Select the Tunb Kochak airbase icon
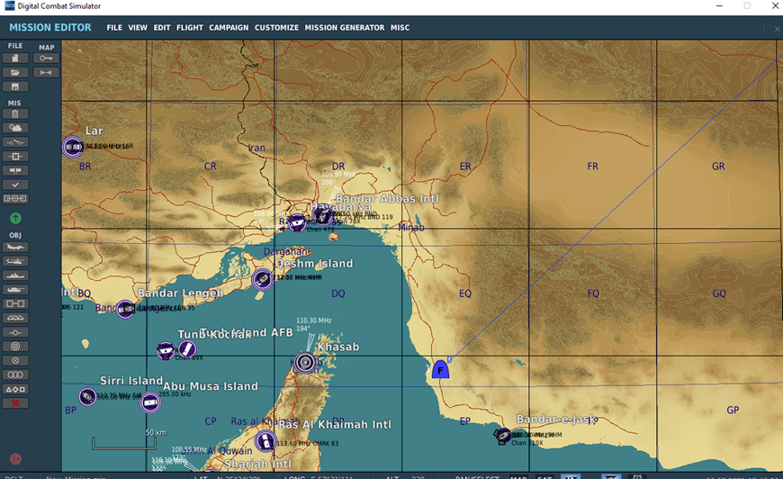 coord(166,350)
